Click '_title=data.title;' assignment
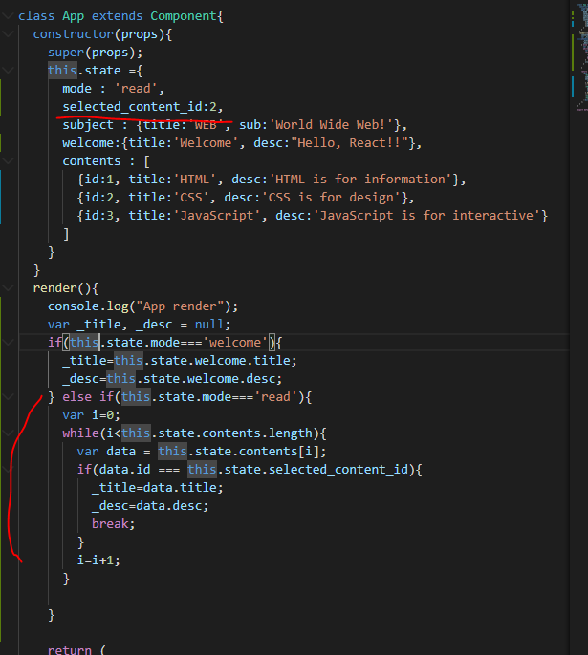This screenshot has height=655, width=588. pyautogui.click(x=158, y=488)
